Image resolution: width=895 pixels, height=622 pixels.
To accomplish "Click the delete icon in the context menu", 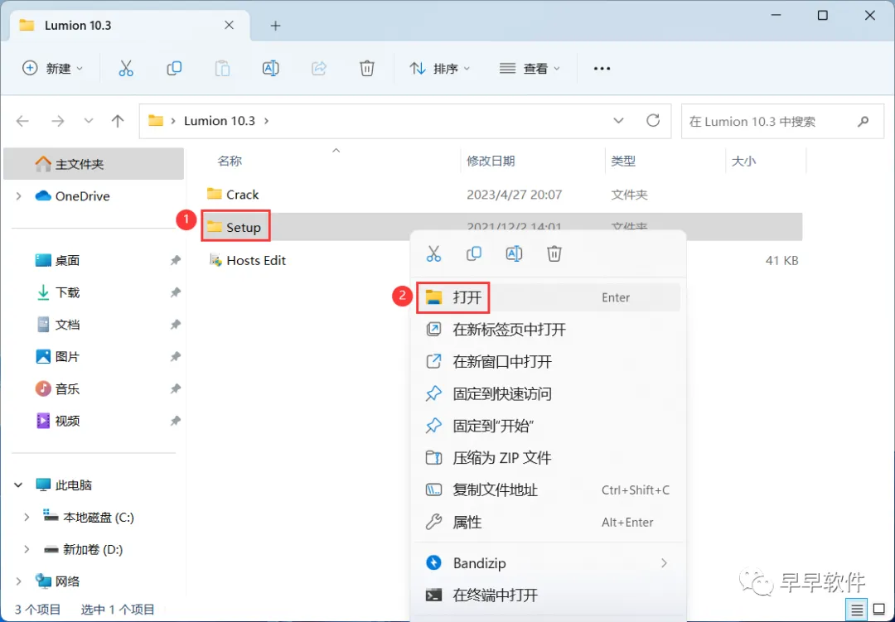I will tap(554, 253).
